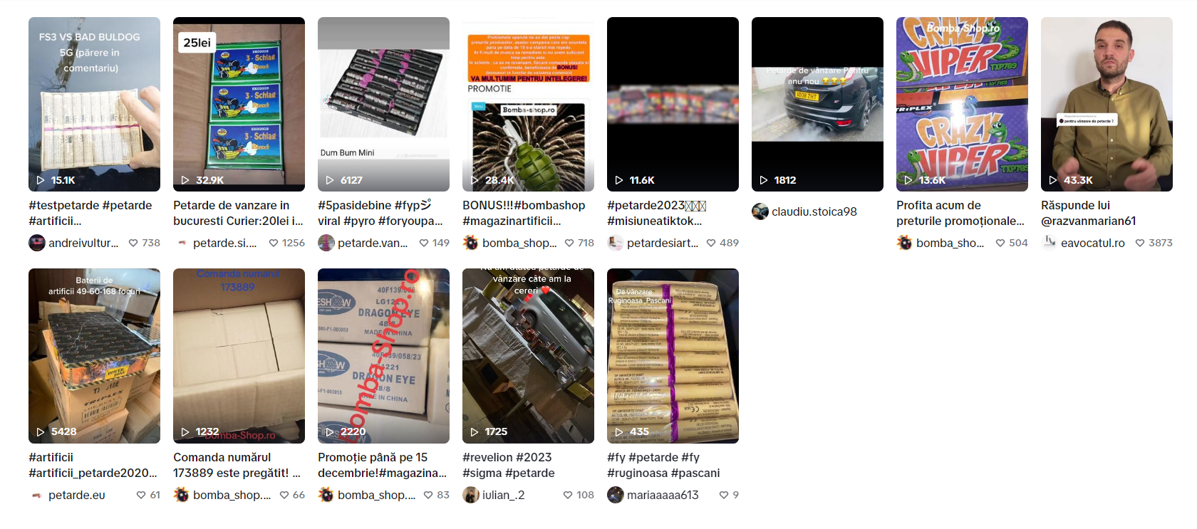Open the Dum Bum Mini video thumbnail
The width and height of the screenshot is (1197, 529).
(383, 104)
